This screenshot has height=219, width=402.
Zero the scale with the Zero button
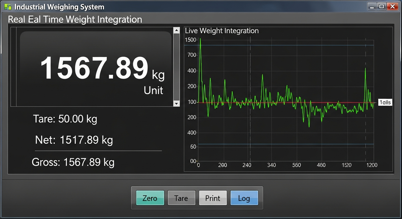tap(150, 198)
